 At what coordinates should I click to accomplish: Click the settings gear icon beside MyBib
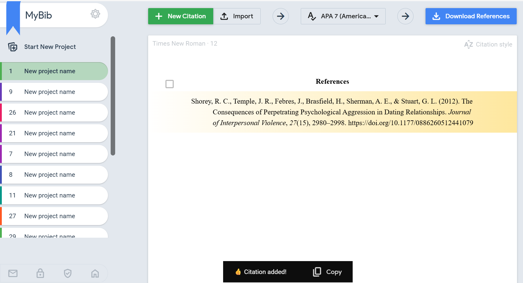[x=95, y=14]
